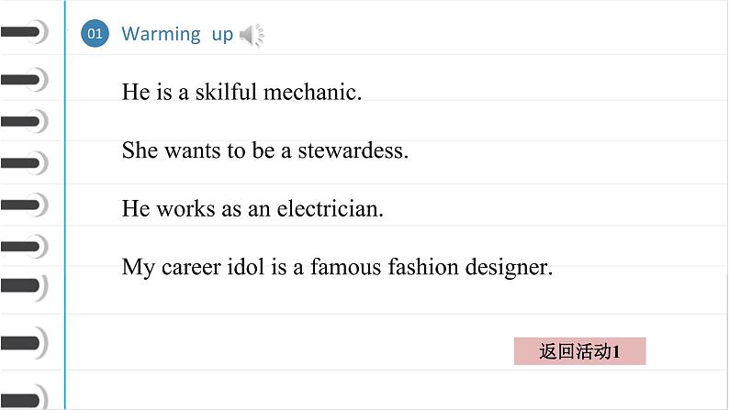
Task: Click the binder ring beside the electrician sentence
Action: pyautogui.click(x=25, y=205)
